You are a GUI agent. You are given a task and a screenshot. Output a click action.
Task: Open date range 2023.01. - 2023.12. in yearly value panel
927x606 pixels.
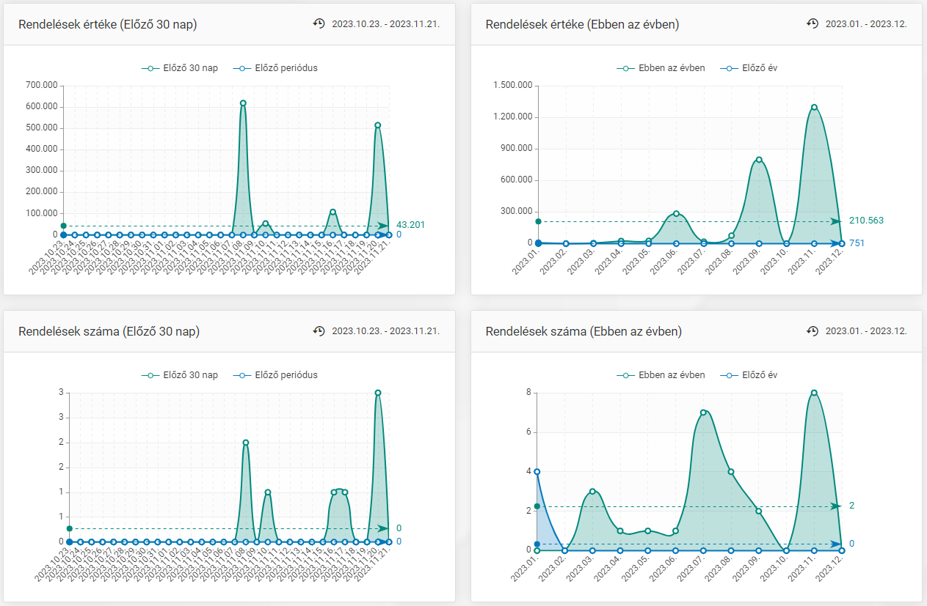[x=866, y=24]
